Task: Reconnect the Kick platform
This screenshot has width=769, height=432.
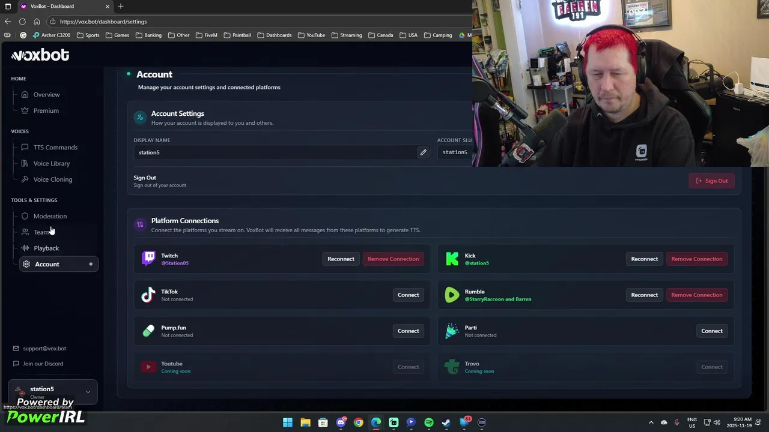Action: (644, 259)
